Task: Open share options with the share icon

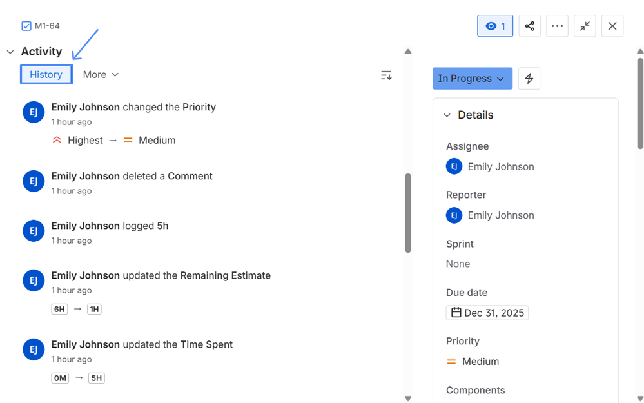Action: point(529,26)
